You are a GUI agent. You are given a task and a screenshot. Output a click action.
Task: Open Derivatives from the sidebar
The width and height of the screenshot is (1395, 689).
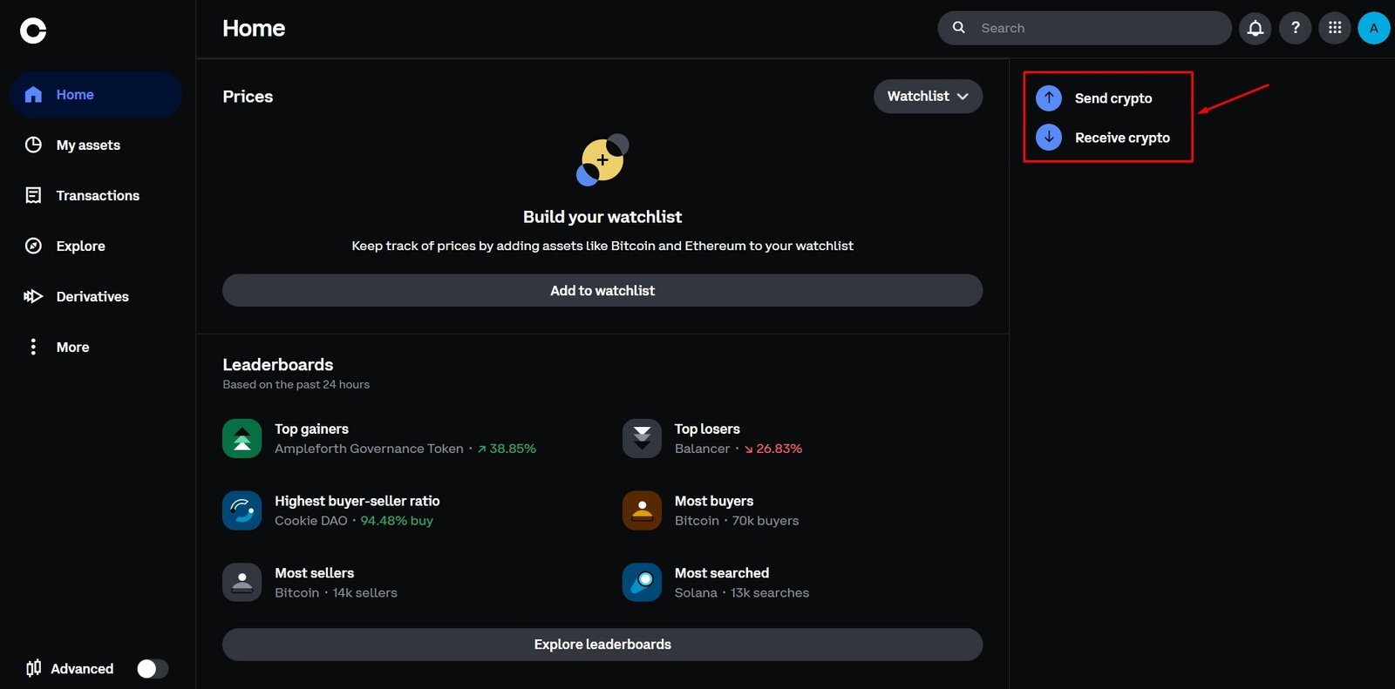click(x=92, y=297)
